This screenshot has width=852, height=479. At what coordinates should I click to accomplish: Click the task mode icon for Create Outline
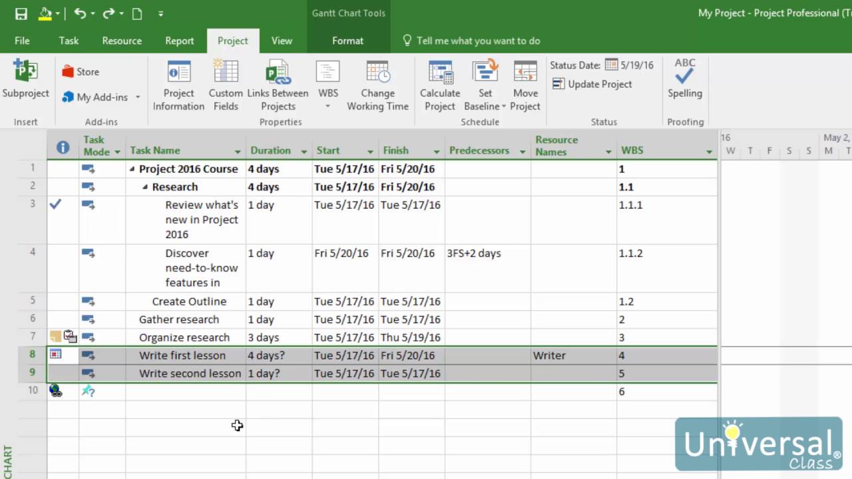88,301
